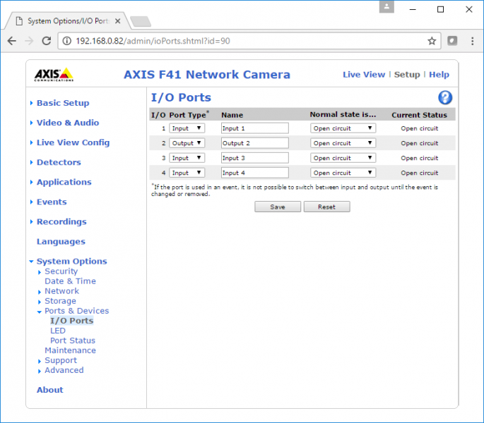This screenshot has height=423, width=484.
Task: Select the I/O Ports menu entry
Action: click(71, 321)
